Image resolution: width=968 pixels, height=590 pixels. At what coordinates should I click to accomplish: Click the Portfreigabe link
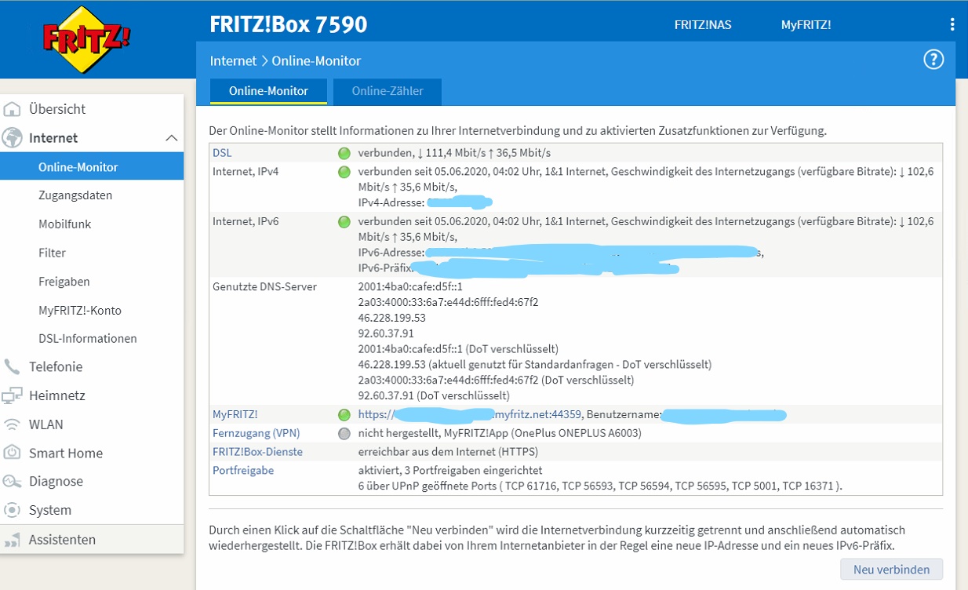[243, 470]
